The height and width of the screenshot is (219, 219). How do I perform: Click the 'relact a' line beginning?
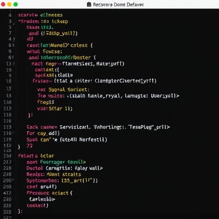(28, 156)
